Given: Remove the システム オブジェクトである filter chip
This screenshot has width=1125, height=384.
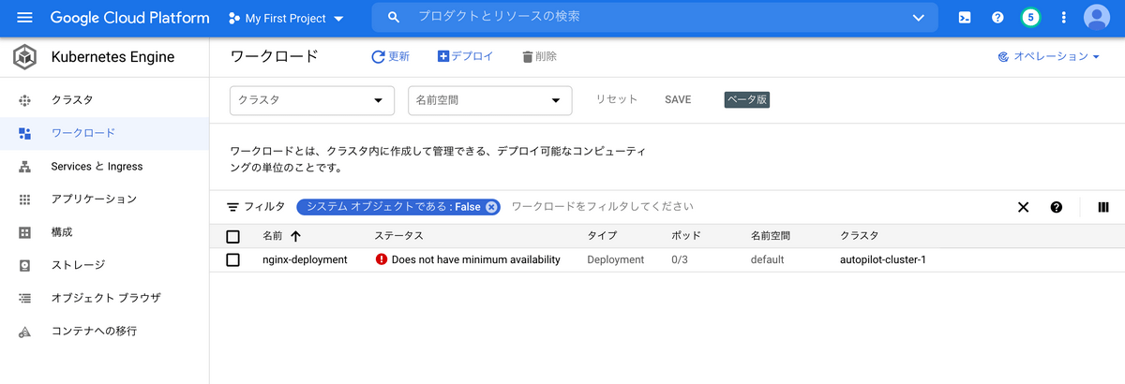Looking at the screenshot, I should [x=491, y=207].
